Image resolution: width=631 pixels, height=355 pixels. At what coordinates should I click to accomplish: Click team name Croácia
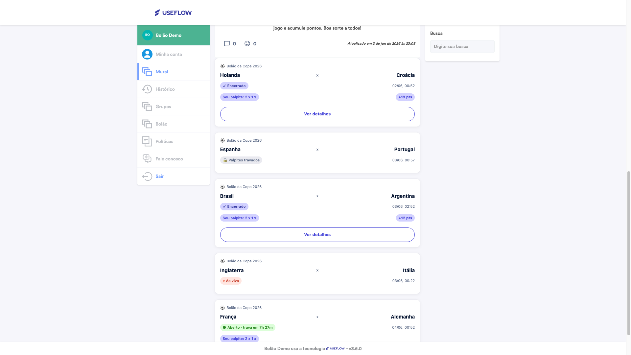pyautogui.click(x=406, y=75)
